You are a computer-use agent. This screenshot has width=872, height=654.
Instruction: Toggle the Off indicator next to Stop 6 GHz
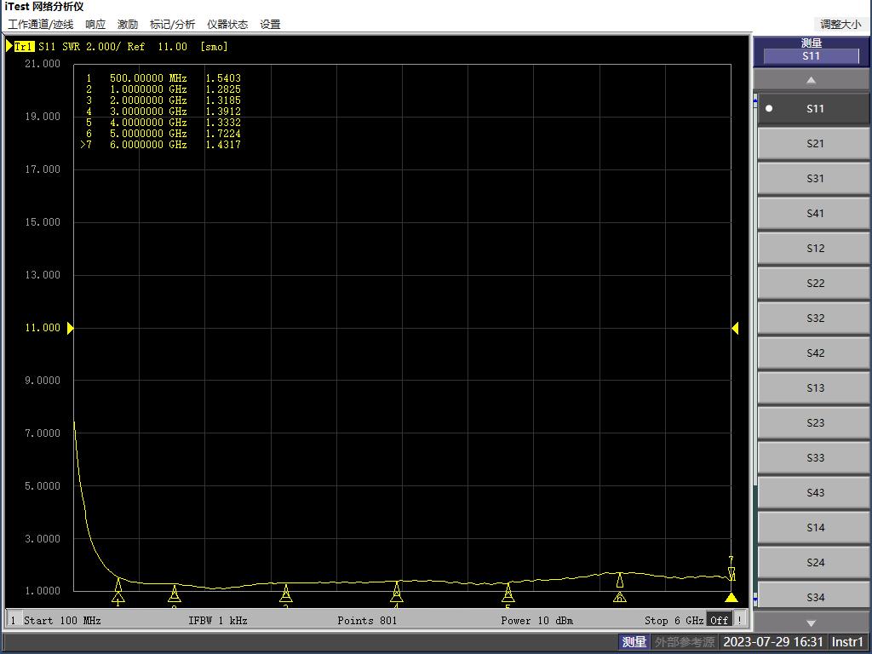click(720, 620)
